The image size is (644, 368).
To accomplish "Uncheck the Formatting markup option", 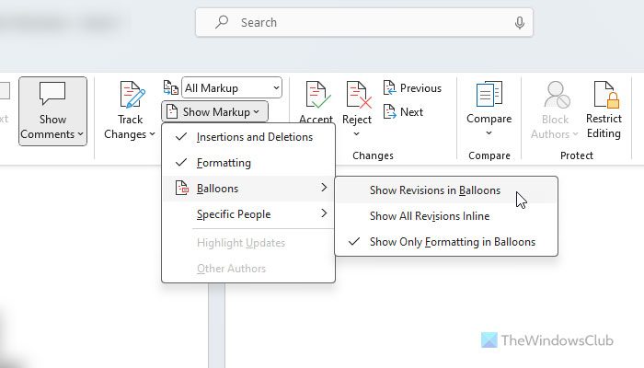I will 224,163.
